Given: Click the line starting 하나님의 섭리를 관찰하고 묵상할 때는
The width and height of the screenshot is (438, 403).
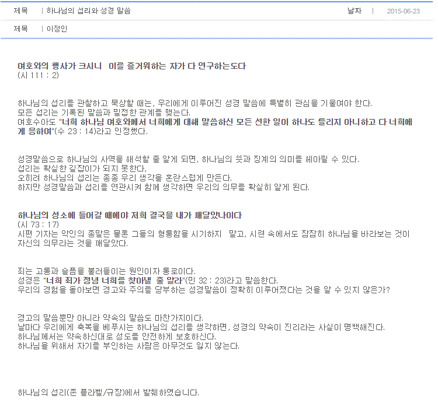Looking at the screenshot, I should coord(194,103).
